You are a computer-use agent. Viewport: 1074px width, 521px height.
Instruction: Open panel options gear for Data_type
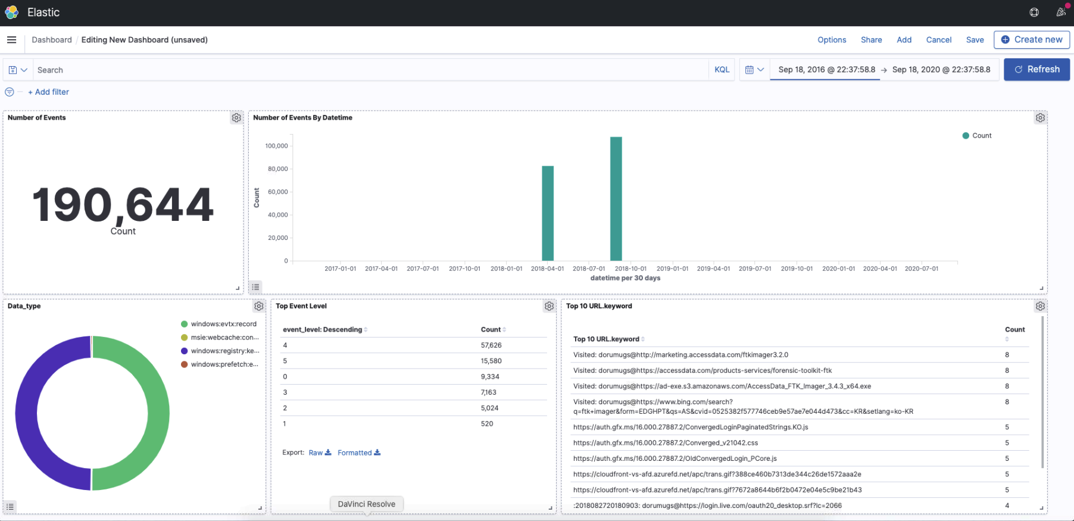coord(259,306)
